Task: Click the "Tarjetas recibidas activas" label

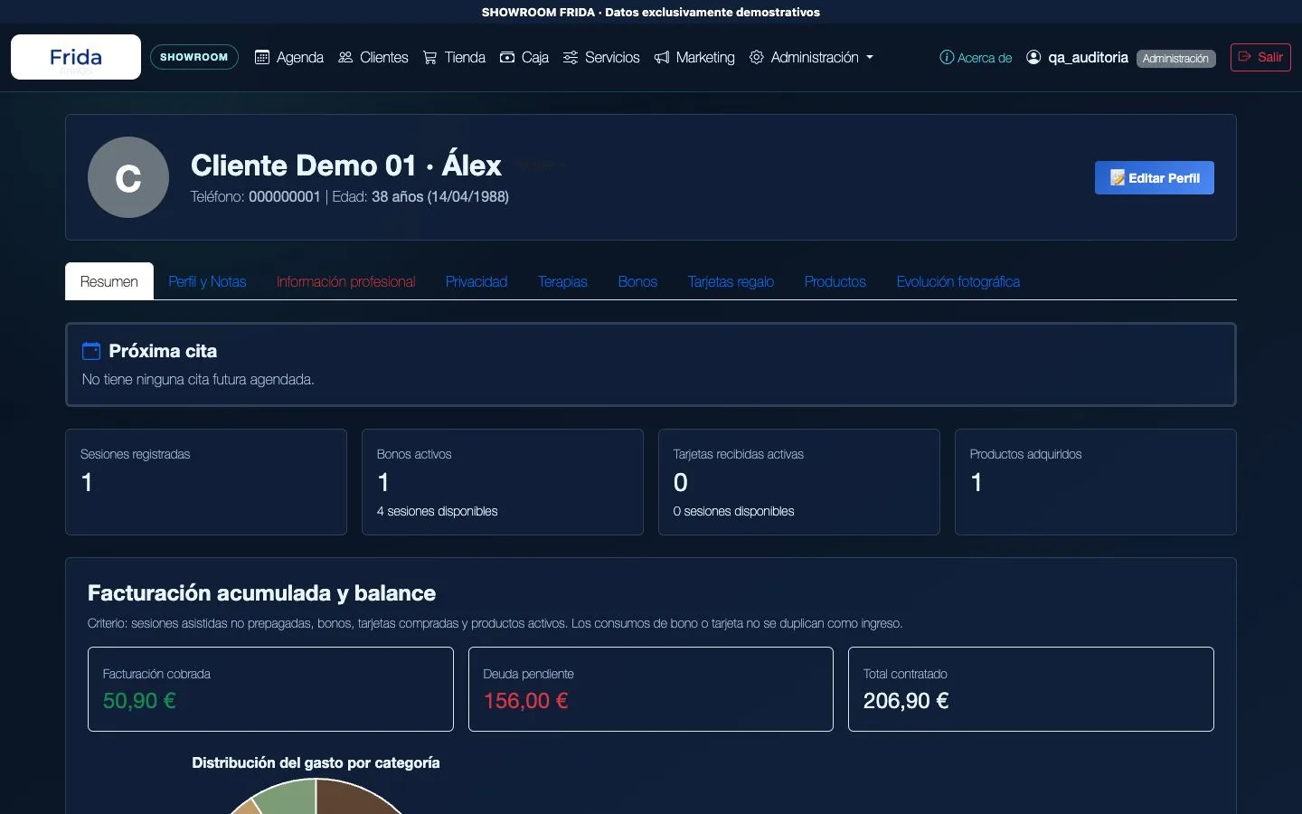Action: [x=739, y=454]
